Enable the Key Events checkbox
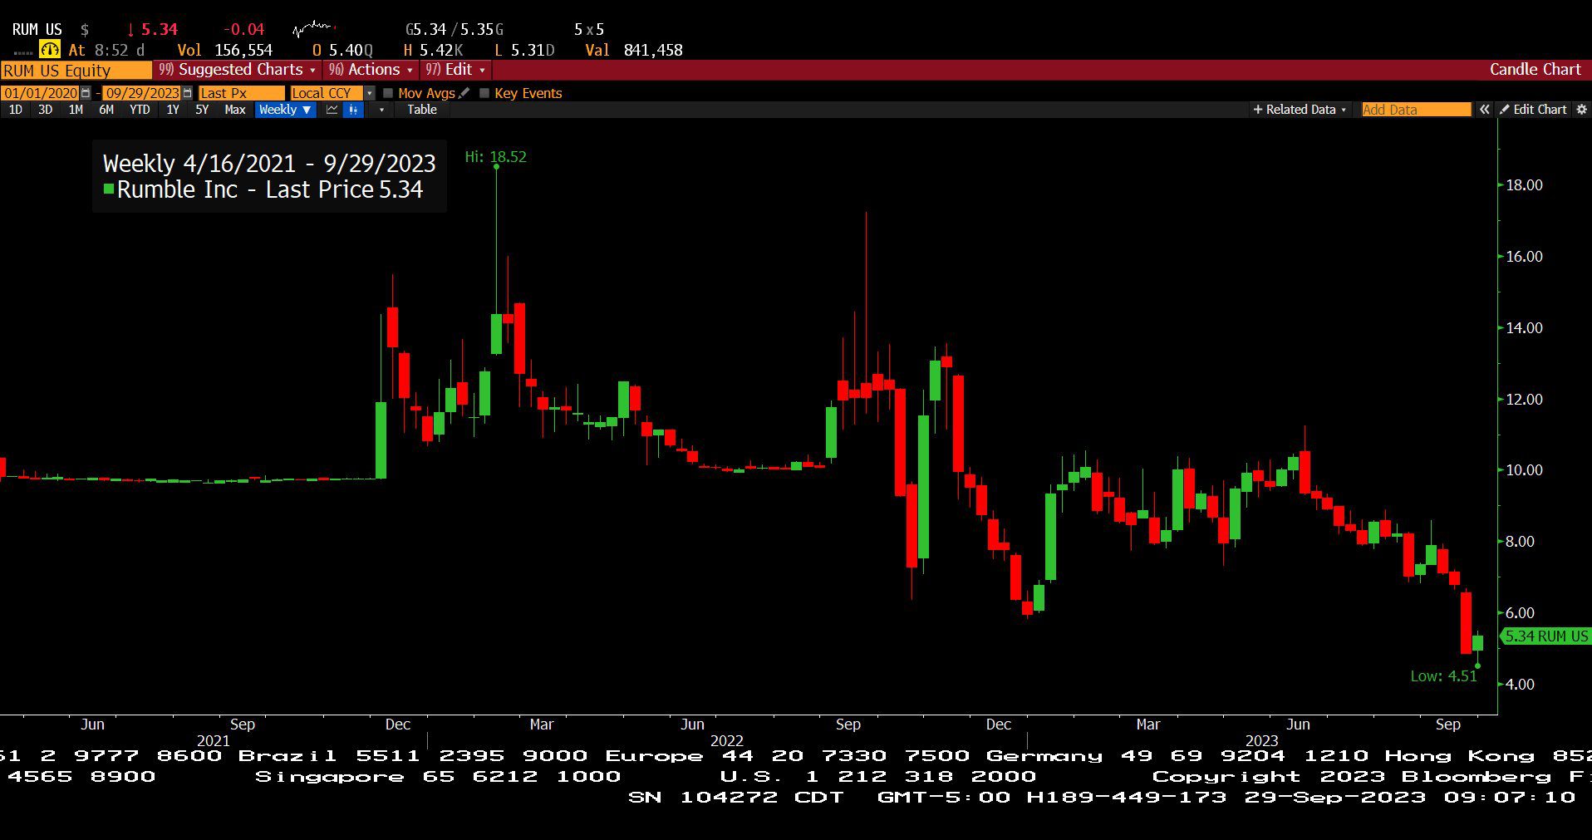Image resolution: width=1592 pixels, height=840 pixels. 484,93
